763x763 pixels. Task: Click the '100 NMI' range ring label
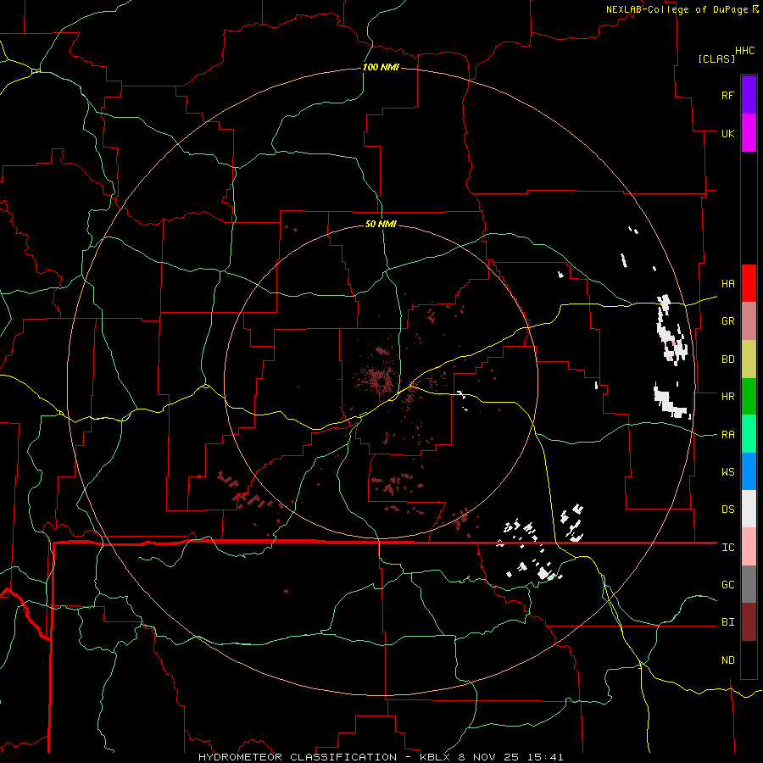[x=381, y=67]
